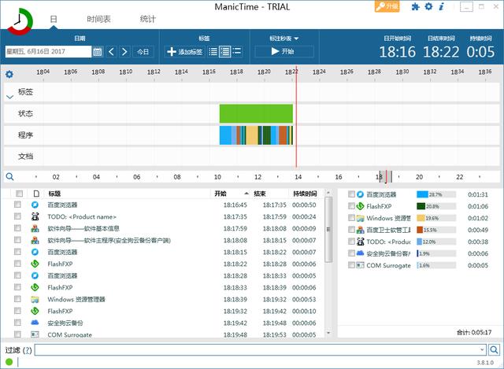This screenshot has height=369, width=504.
Task: Check the 安全狗云备份 18:19:42 row checkbox
Action: pyautogui.click(x=17, y=323)
